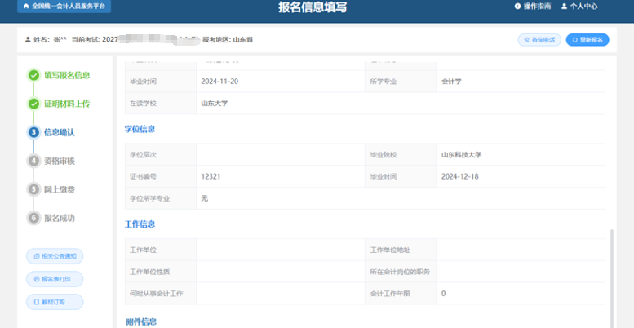Select 资格审核 step label

(60, 161)
